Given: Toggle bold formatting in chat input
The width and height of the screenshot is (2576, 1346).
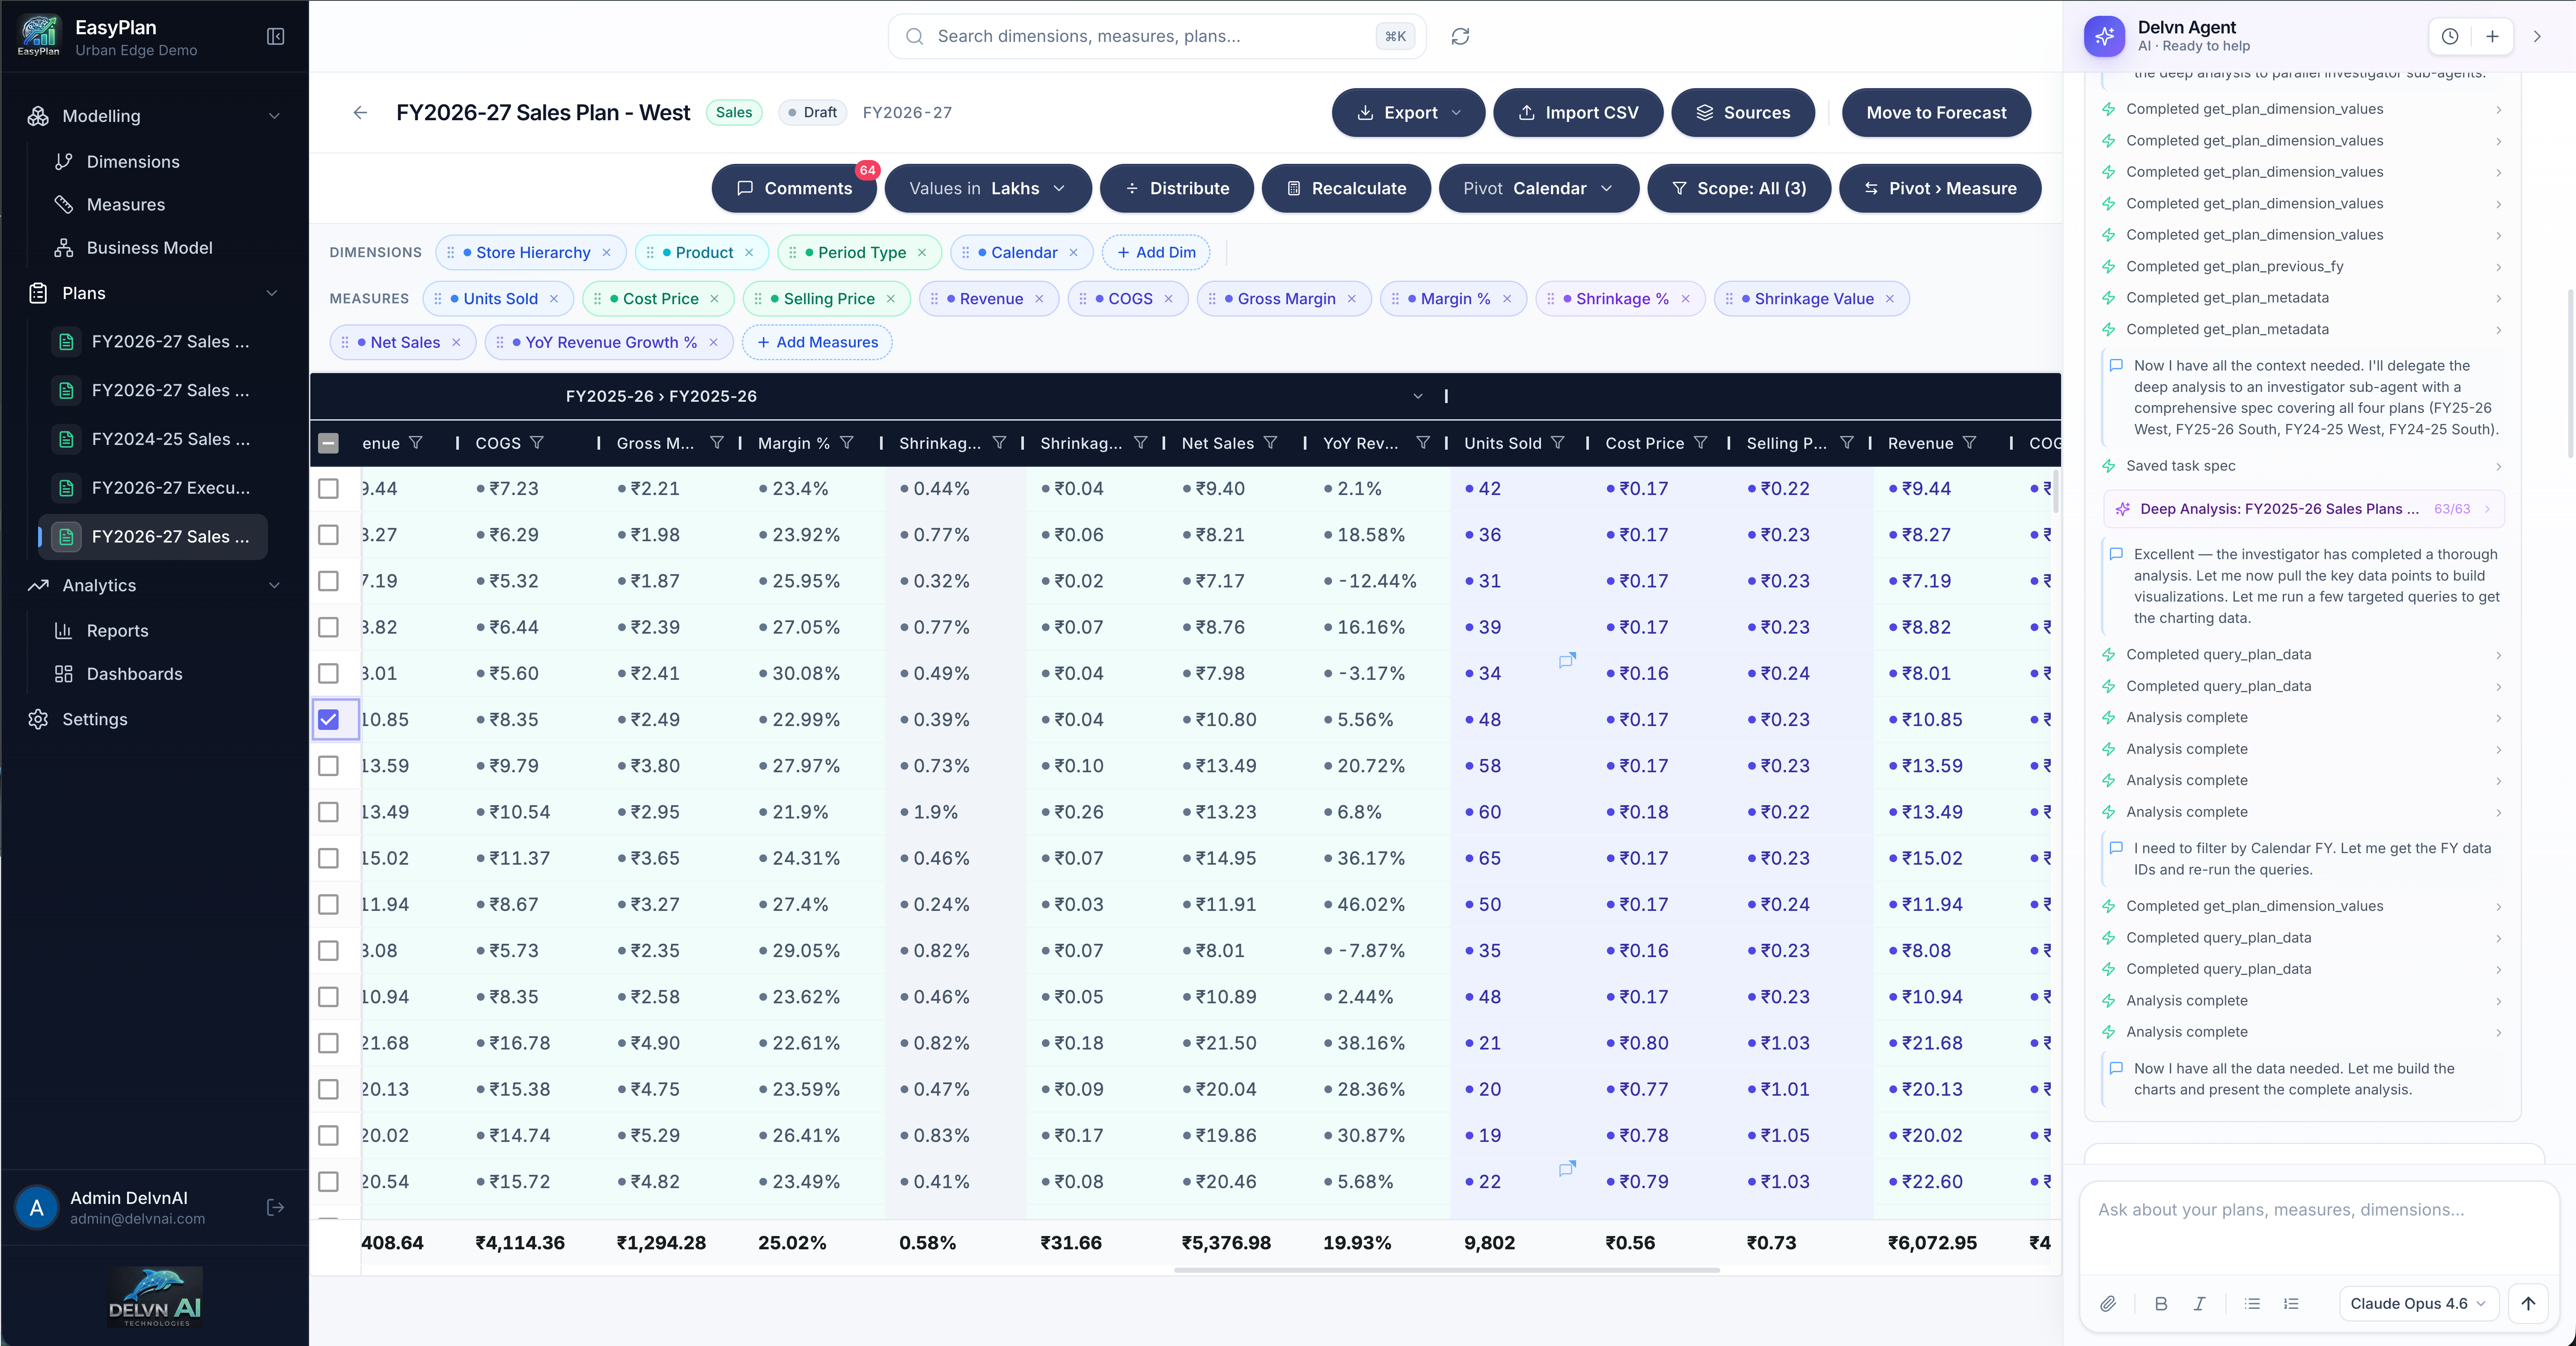Looking at the screenshot, I should 2160,1303.
